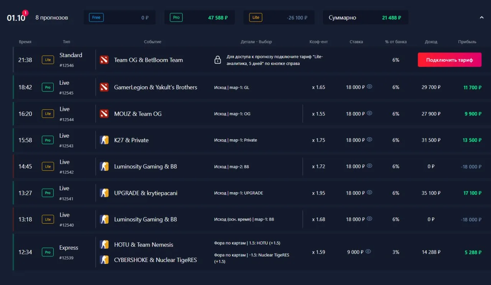Click the Lite badge in the 13:18 row
This screenshot has width=491, height=285.
48,219
